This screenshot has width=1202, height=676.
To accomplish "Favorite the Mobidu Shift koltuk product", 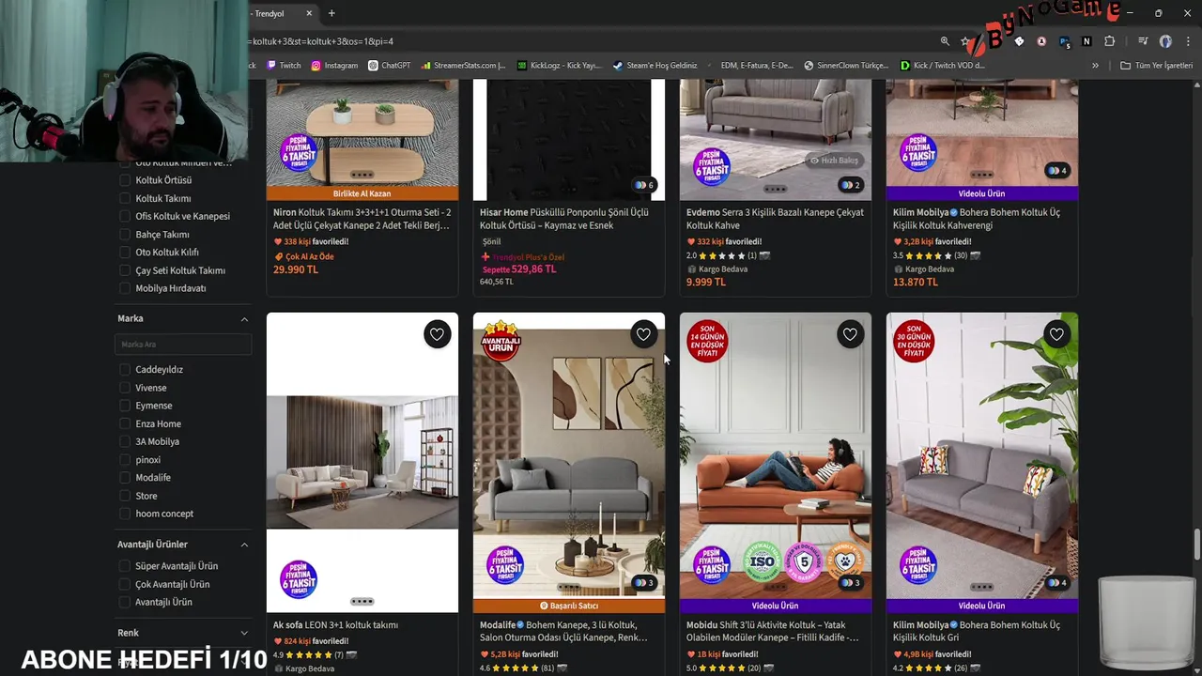I will 850,334.
